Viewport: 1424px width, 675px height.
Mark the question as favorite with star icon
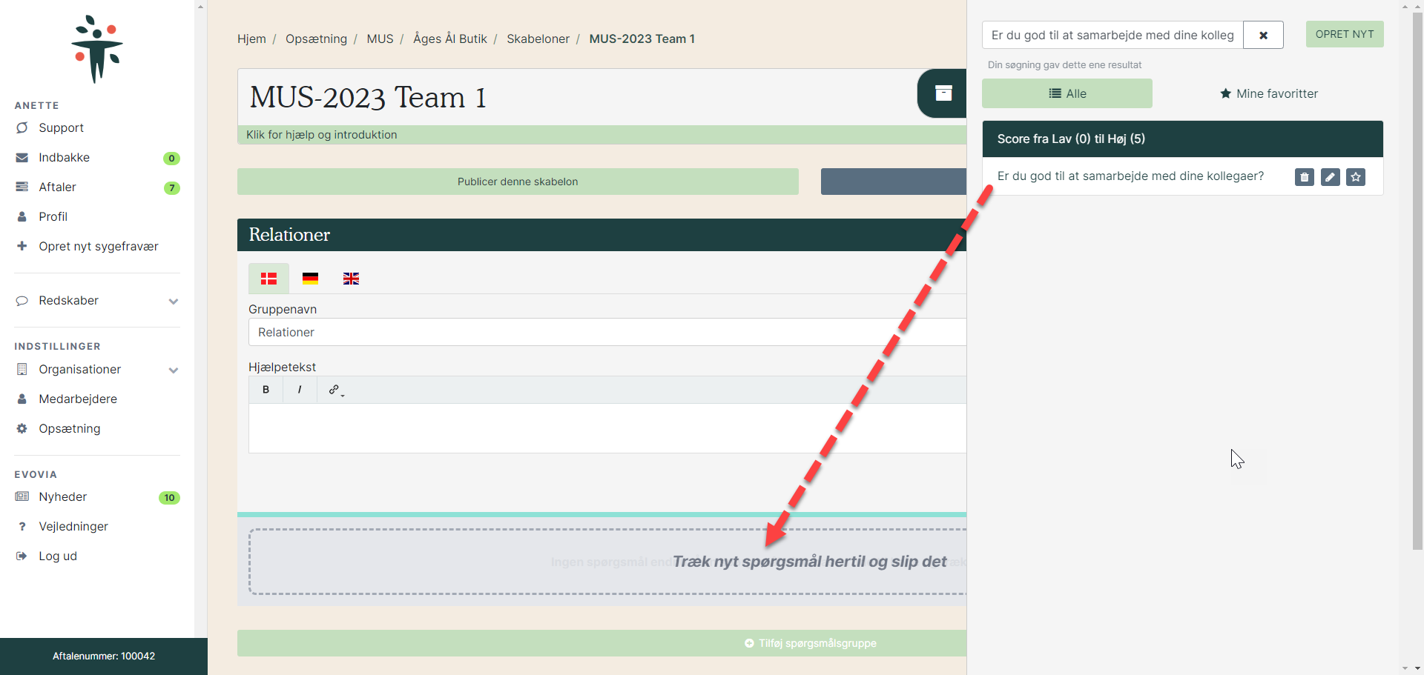(1356, 177)
